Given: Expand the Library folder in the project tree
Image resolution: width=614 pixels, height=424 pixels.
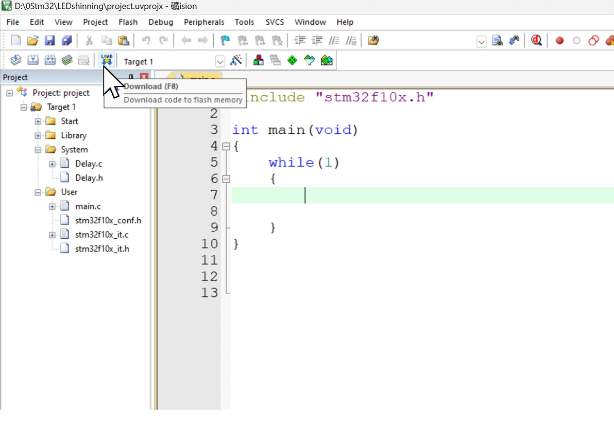Looking at the screenshot, I should [x=38, y=136].
